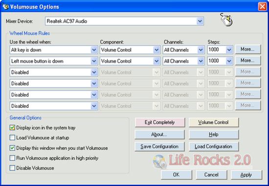Click the Apply button
This screenshot has height=186, width=269.
click(x=247, y=175)
